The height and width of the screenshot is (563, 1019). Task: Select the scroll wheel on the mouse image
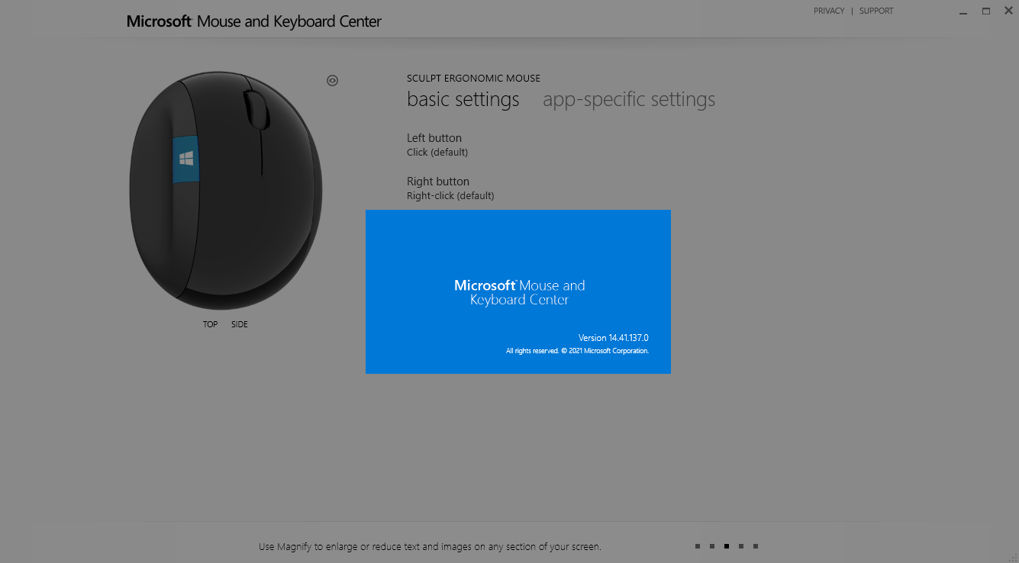tap(257, 110)
